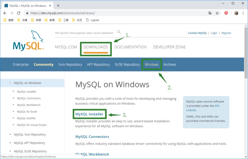Open DOCUMENTATION main nav item
Viewport: 248px width, 159px height.
point(130,47)
